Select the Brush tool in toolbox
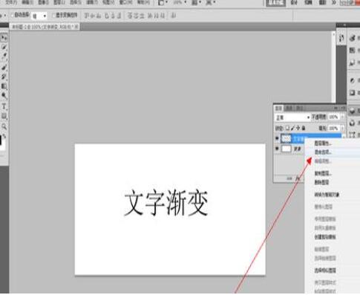The width and height of the screenshot is (360, 295). pos(4,67)
